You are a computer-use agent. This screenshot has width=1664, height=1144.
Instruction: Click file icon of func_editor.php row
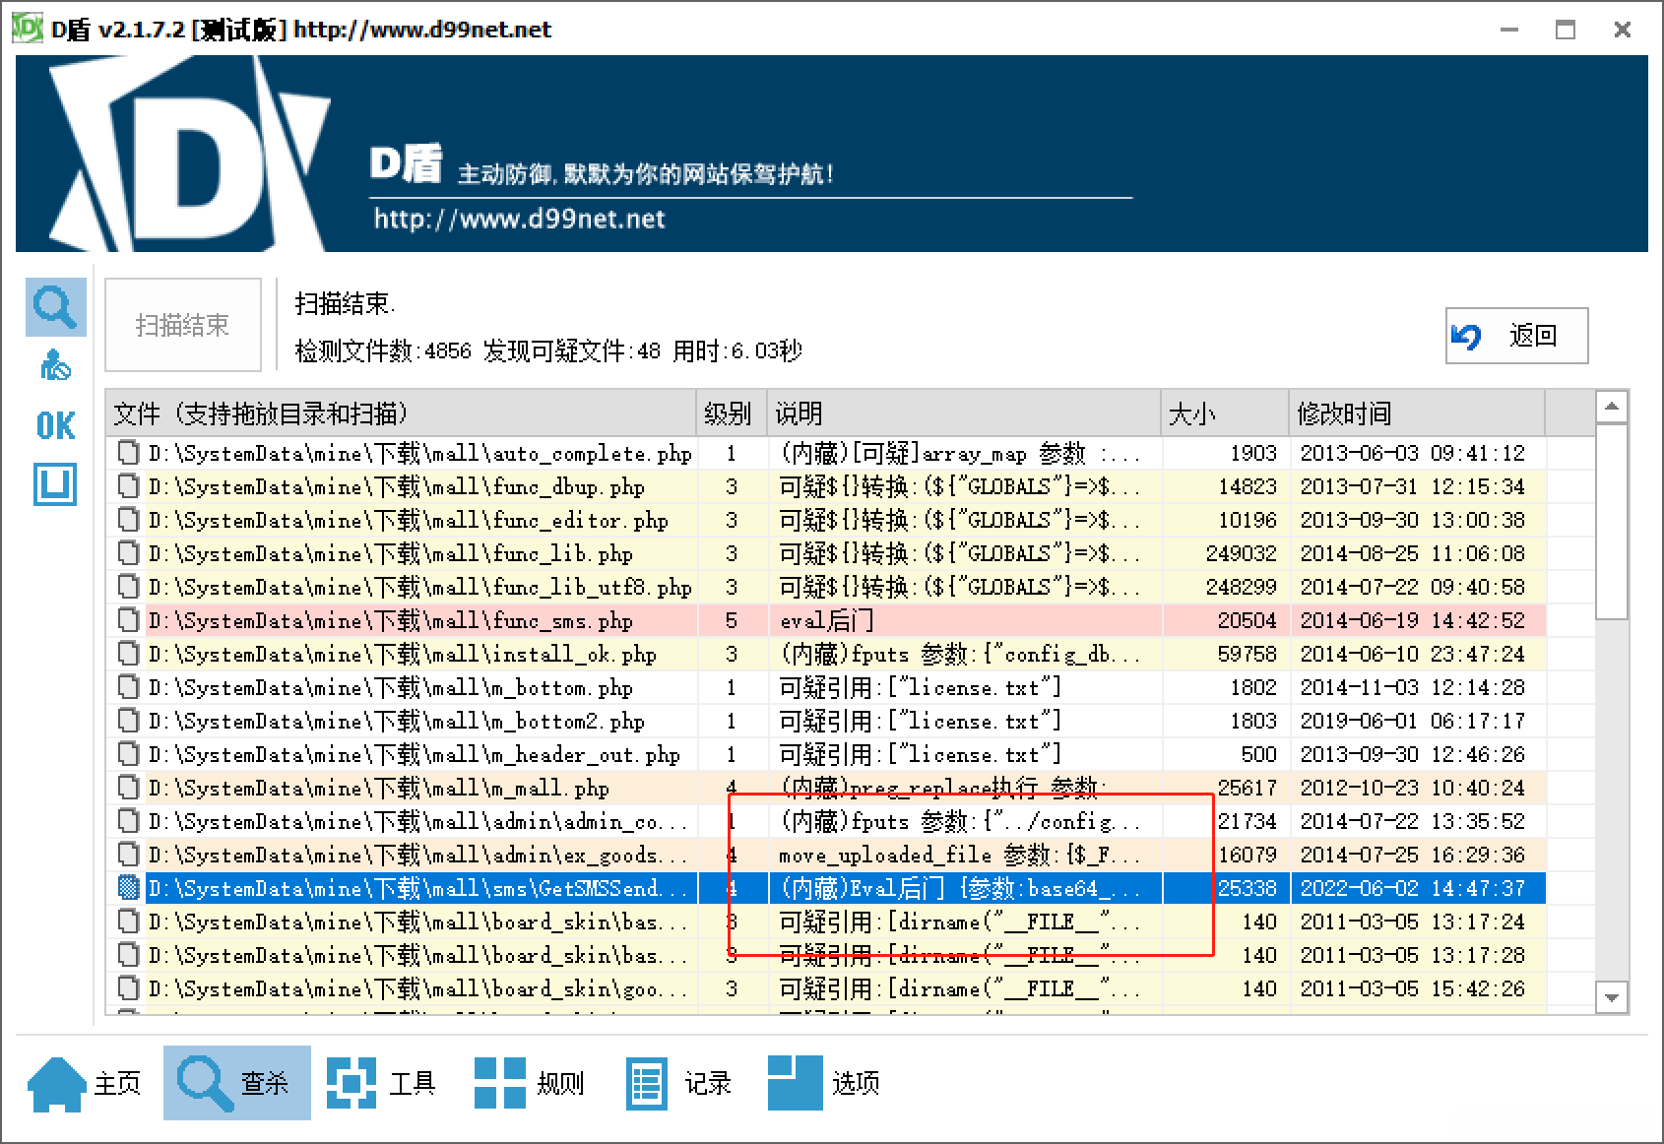[x=128, y=520]
